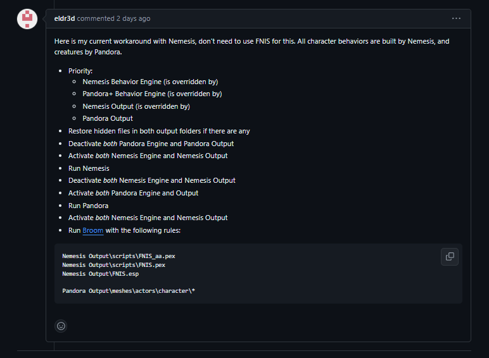
Task: Click the "Run Nemesis" list item text
Action: point(89,168)
